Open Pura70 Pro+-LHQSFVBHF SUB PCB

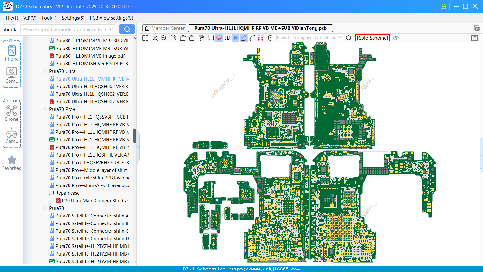(89, 163)
